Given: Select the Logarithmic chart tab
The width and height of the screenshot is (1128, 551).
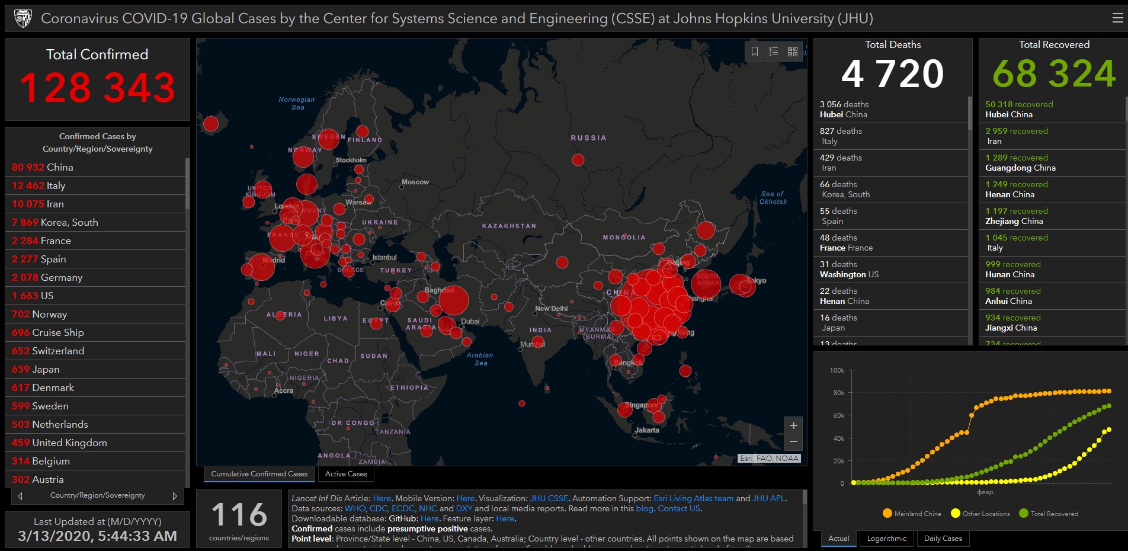Looking at the screenshot, I should click(886, 539).
